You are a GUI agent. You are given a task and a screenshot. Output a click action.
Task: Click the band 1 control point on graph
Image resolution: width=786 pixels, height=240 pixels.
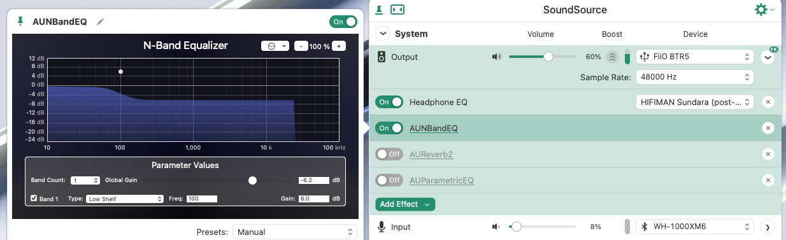click(x=120, y=71)
